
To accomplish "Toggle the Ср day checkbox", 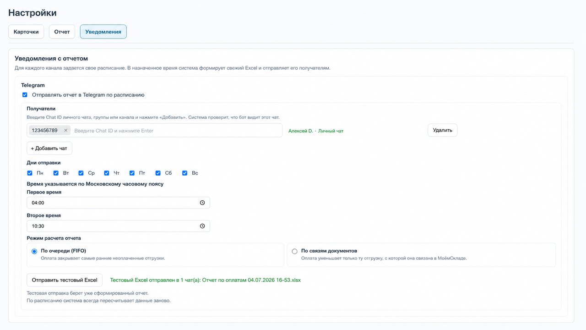I will click(81, 173).
